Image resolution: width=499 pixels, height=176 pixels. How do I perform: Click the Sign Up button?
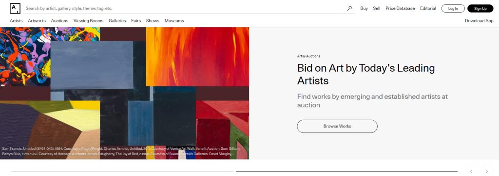[480, 9]
